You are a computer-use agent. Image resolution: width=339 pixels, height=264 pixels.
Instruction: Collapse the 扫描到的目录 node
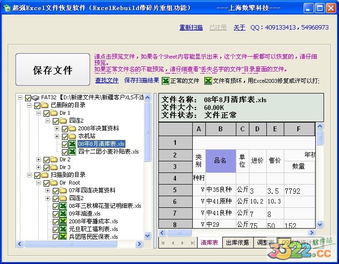(29, 175)
